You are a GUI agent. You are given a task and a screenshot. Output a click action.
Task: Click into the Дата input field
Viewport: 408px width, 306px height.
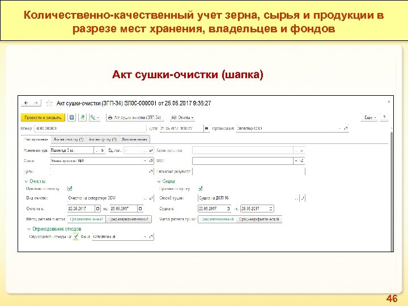[181, 129]
